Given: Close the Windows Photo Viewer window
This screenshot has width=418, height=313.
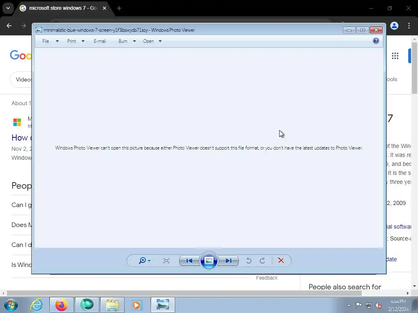Looking at the screenshot, I should [x=376, y=30].
